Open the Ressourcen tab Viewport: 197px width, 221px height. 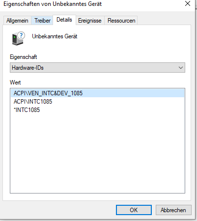pos(121,21)
